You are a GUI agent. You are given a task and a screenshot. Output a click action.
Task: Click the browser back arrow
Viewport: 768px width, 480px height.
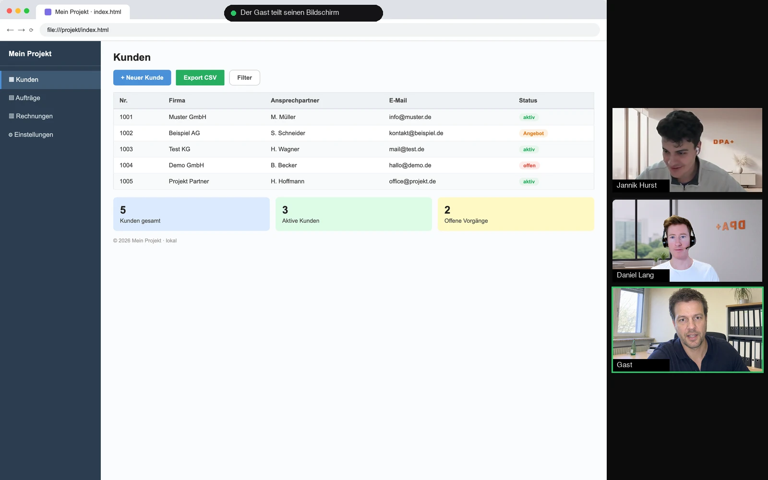[10, 30]
